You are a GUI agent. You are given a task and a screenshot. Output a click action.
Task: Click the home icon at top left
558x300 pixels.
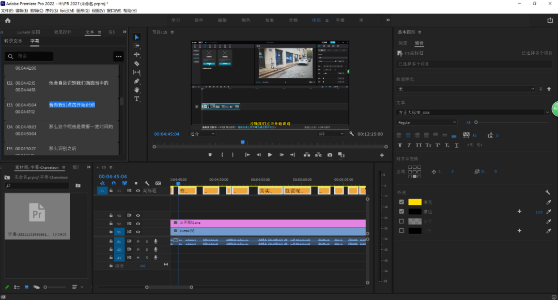tap(8, 21)
